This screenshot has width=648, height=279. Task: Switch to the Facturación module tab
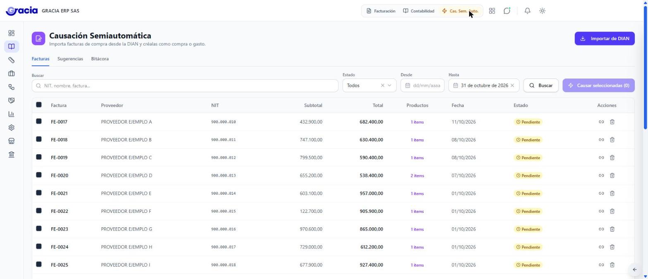pos(381,11)
